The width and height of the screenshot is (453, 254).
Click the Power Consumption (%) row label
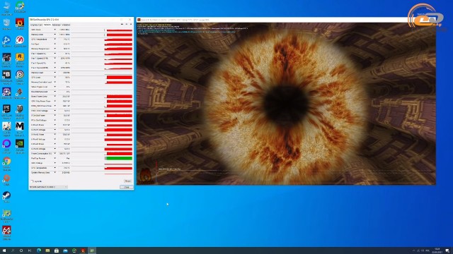(x=42, y=154)
